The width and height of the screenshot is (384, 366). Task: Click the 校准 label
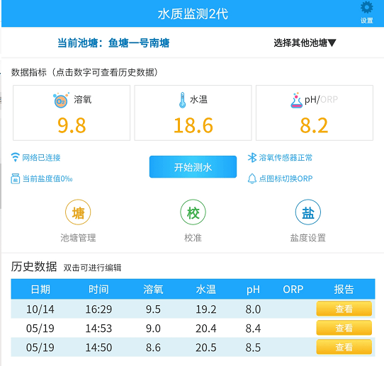click(193, 238)
